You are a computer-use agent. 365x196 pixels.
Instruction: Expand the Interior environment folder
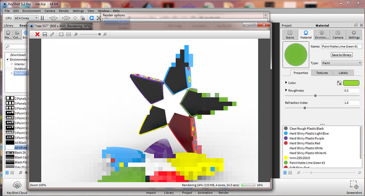(12, 64)
